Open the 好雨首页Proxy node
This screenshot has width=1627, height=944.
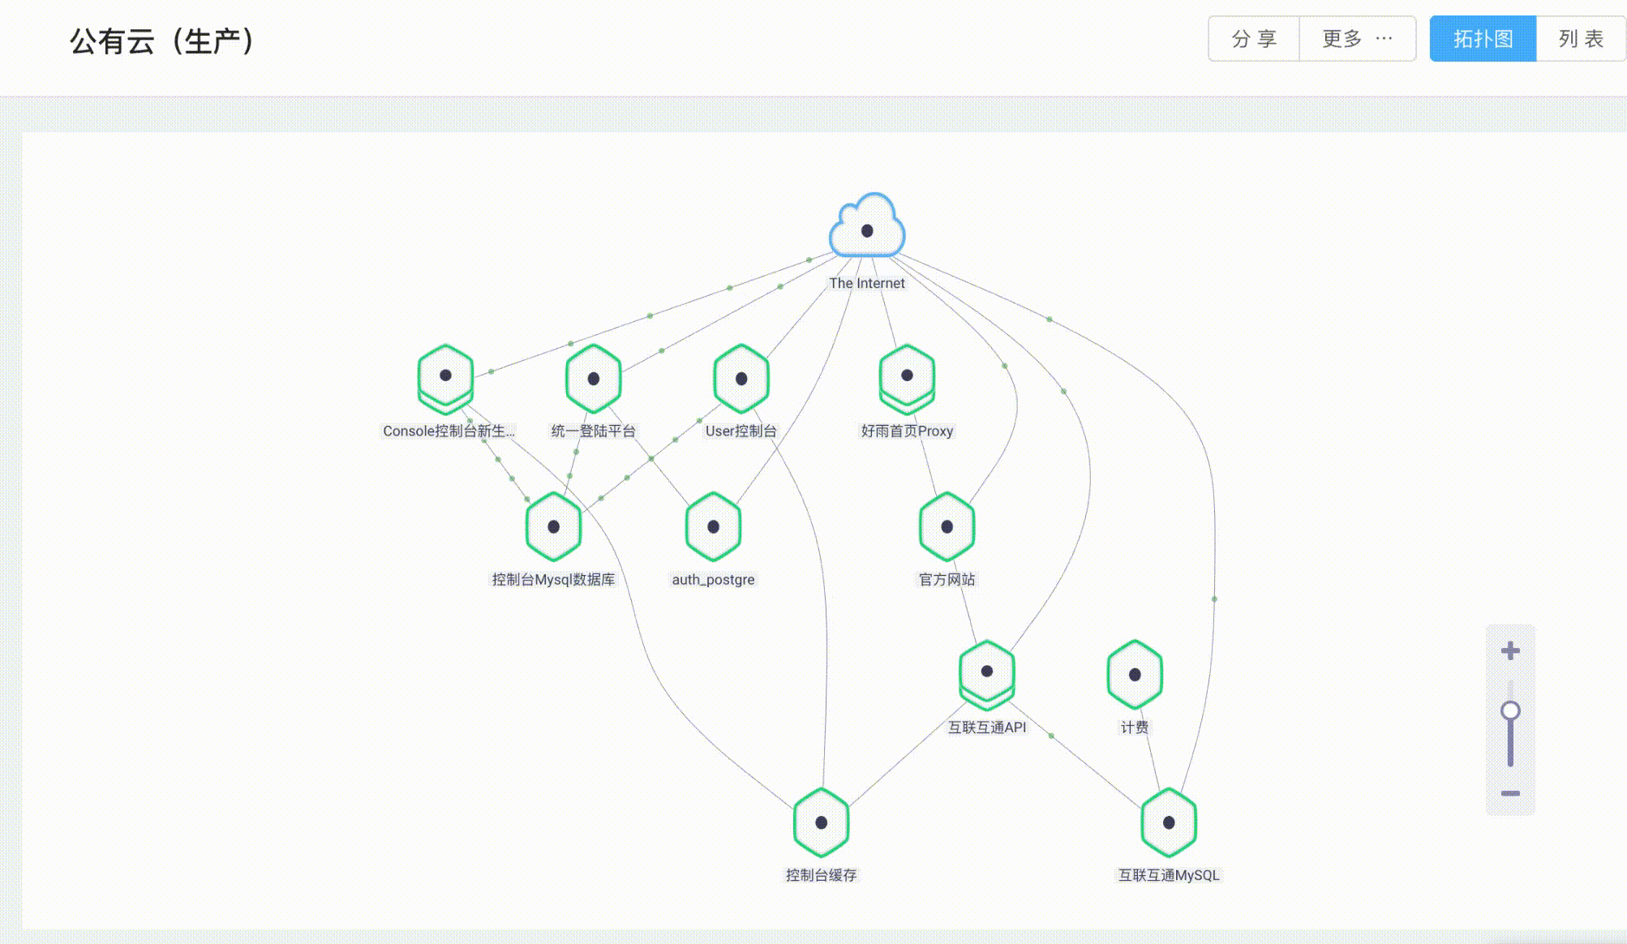(x=907, y=376)
